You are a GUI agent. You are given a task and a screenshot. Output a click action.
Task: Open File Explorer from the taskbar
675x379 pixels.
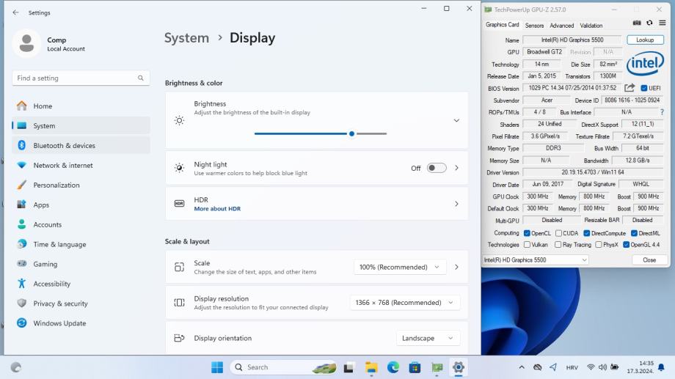371,367
